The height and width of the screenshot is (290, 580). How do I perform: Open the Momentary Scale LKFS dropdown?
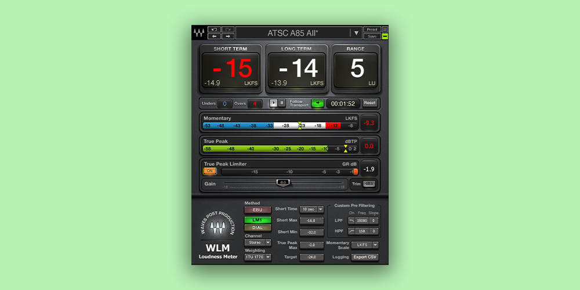(x=365, y=245)
